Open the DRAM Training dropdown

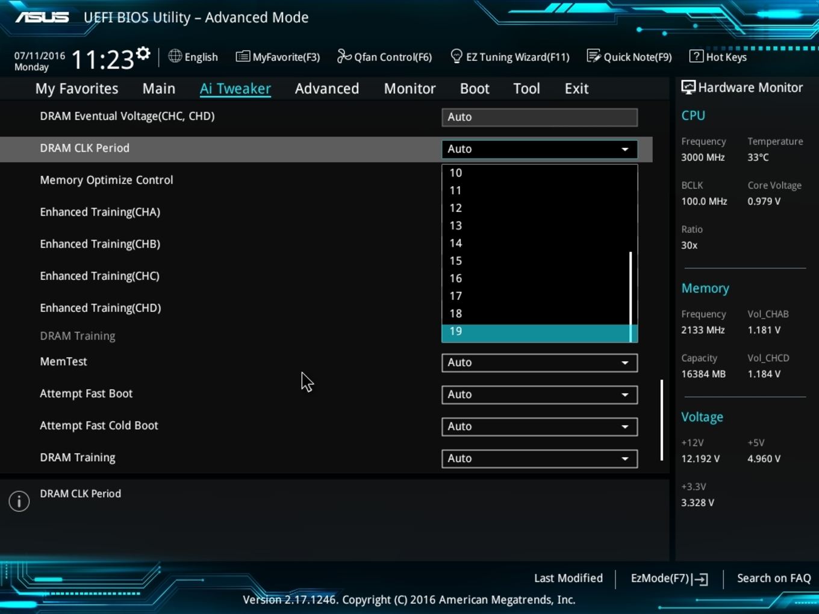[x=540, y=458]
